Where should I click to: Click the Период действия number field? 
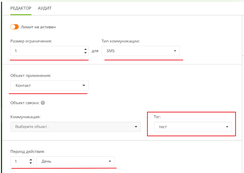click(20, 161)
